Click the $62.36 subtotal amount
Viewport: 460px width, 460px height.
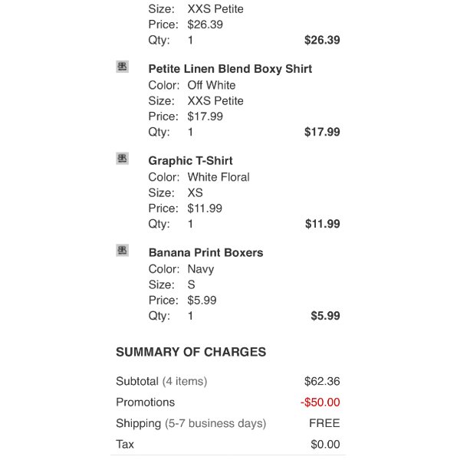point(322,381)
